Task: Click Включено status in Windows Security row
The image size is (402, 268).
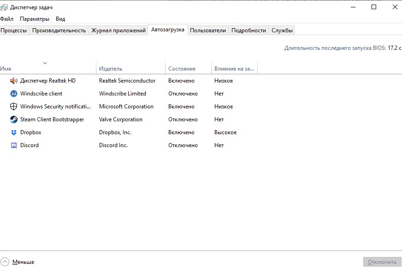Action: 181,107
